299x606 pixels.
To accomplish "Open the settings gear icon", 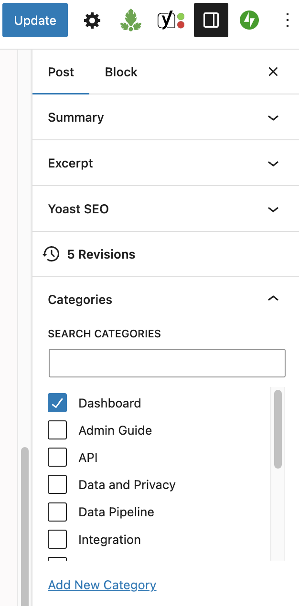I will point(92,21).
